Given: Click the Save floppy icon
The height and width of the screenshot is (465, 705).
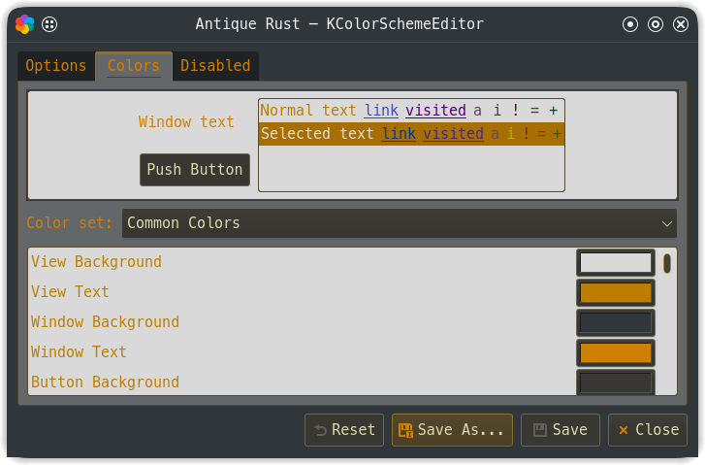Looking at the screenshot, I should coord(539,430).
